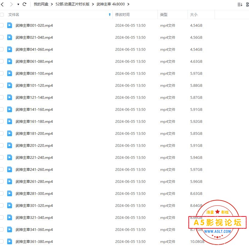Click video icon of 武神主宰281-300.mp4
This screenshot has height=248, width=249.
click(10, 193)
